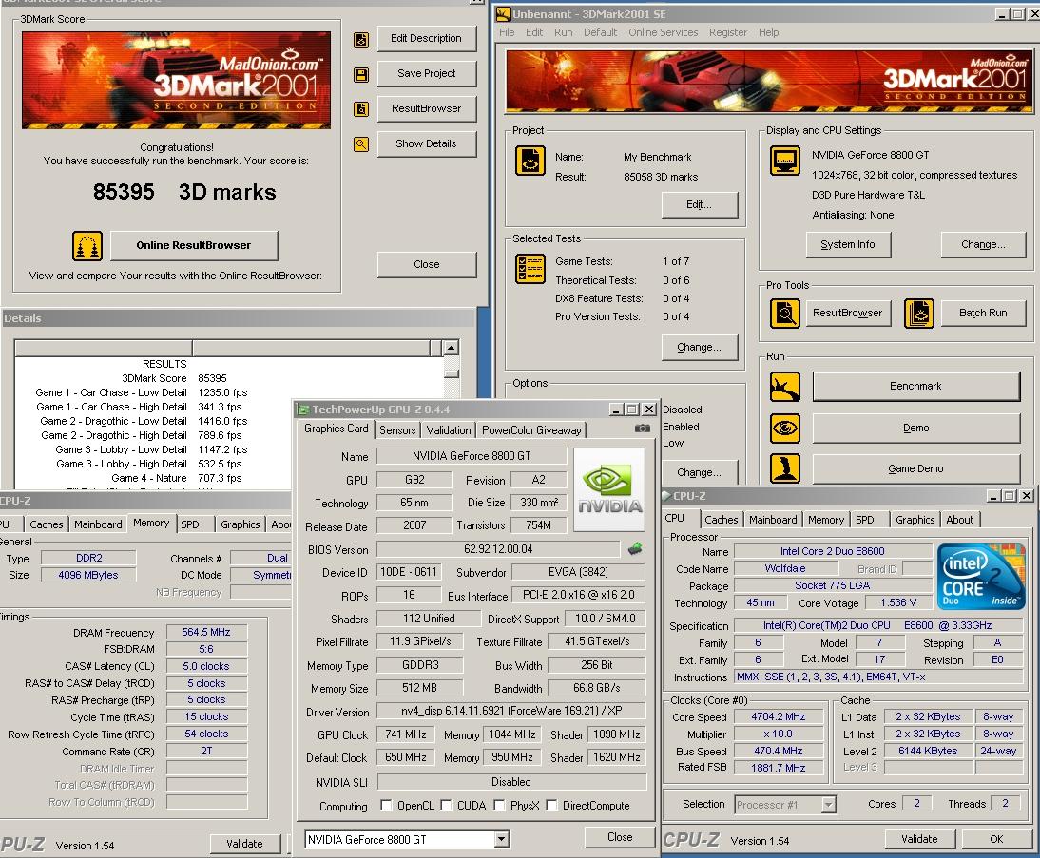Image resolution: width=1040 pixels, height=858 pixels.
Task: Click the Project icon in 3DMark2001 SE
Action: (x=530, y=162)
